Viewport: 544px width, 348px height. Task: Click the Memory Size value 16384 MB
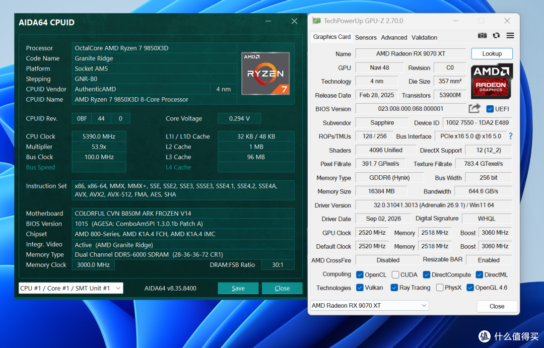[381, 191]
